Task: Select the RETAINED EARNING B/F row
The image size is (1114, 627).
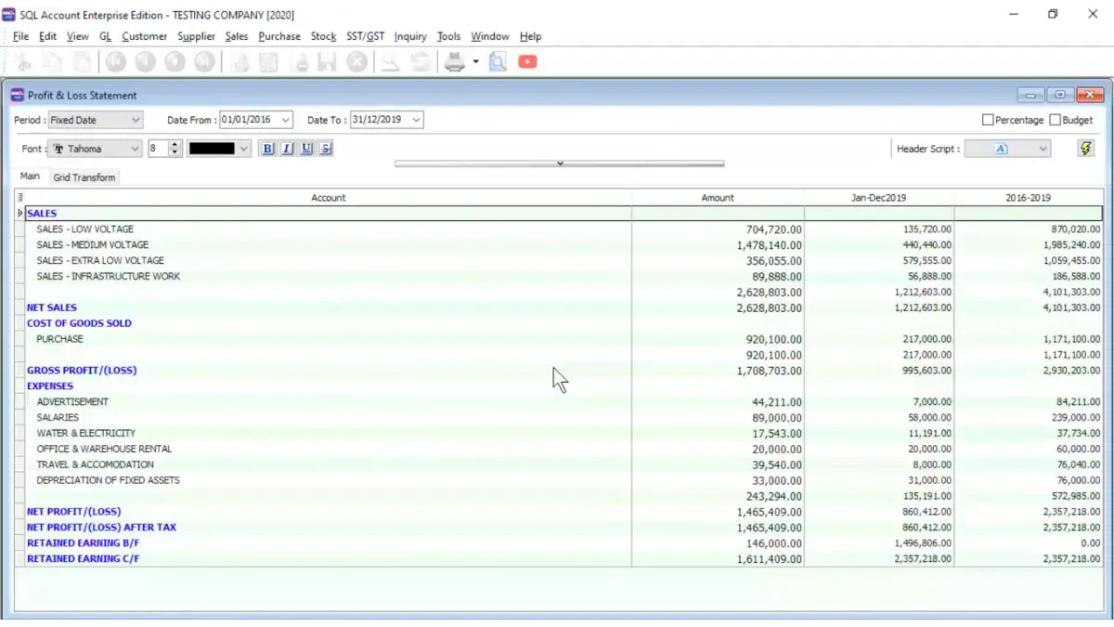Action: (559, 543)
